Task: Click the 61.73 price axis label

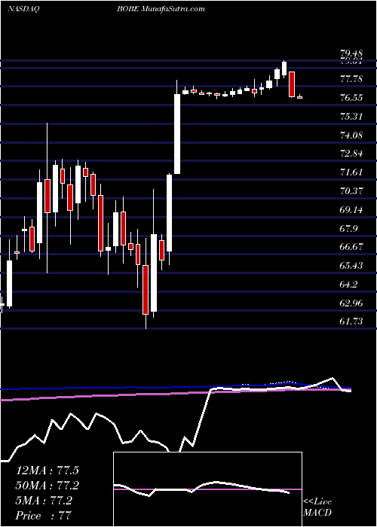Action: (x=351, y=321)
